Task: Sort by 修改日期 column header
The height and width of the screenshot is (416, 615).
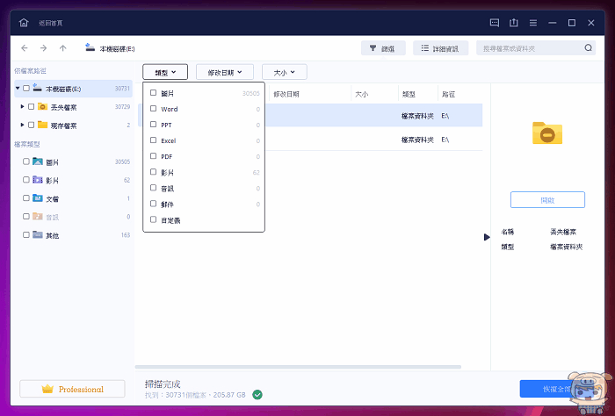Action: coord(286,94)
